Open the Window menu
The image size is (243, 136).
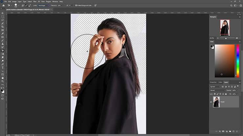pyautogui.click(x=55, y=2)
